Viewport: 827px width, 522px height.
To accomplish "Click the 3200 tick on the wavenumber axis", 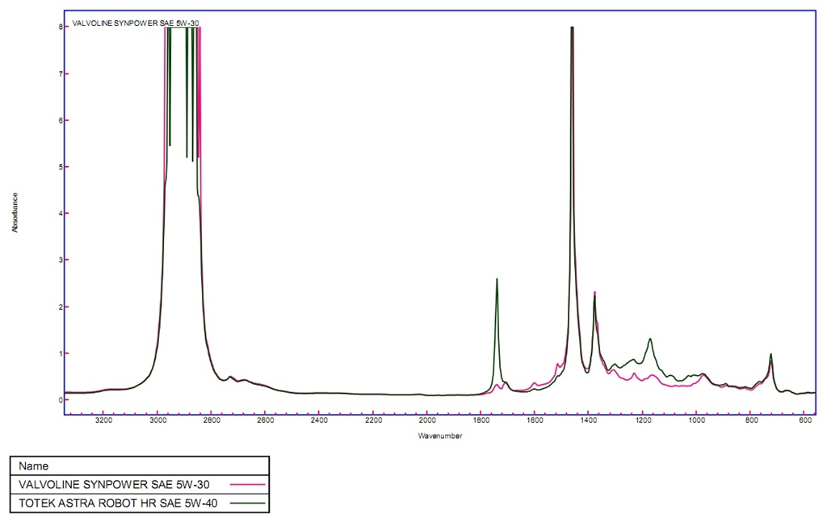I will click(x=104, y=420).
